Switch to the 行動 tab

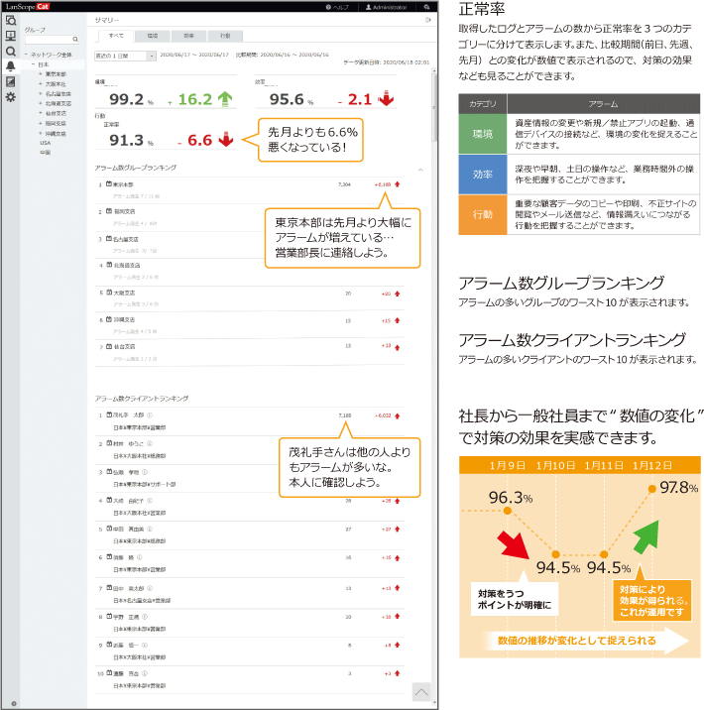tap(225, 35)
